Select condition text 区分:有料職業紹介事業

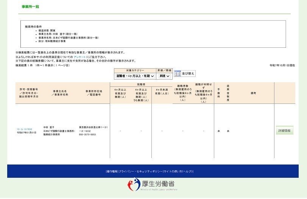[52, 41]
